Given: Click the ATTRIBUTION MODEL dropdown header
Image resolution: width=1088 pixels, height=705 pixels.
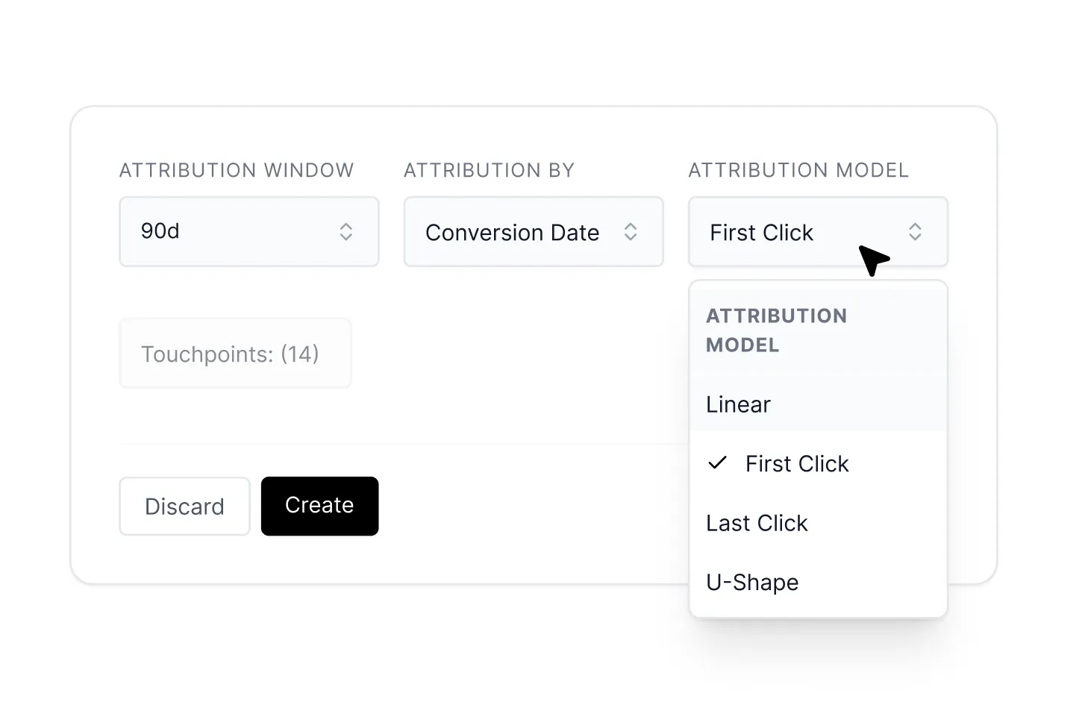Looking at the screenshot, I should click(776, 330).
